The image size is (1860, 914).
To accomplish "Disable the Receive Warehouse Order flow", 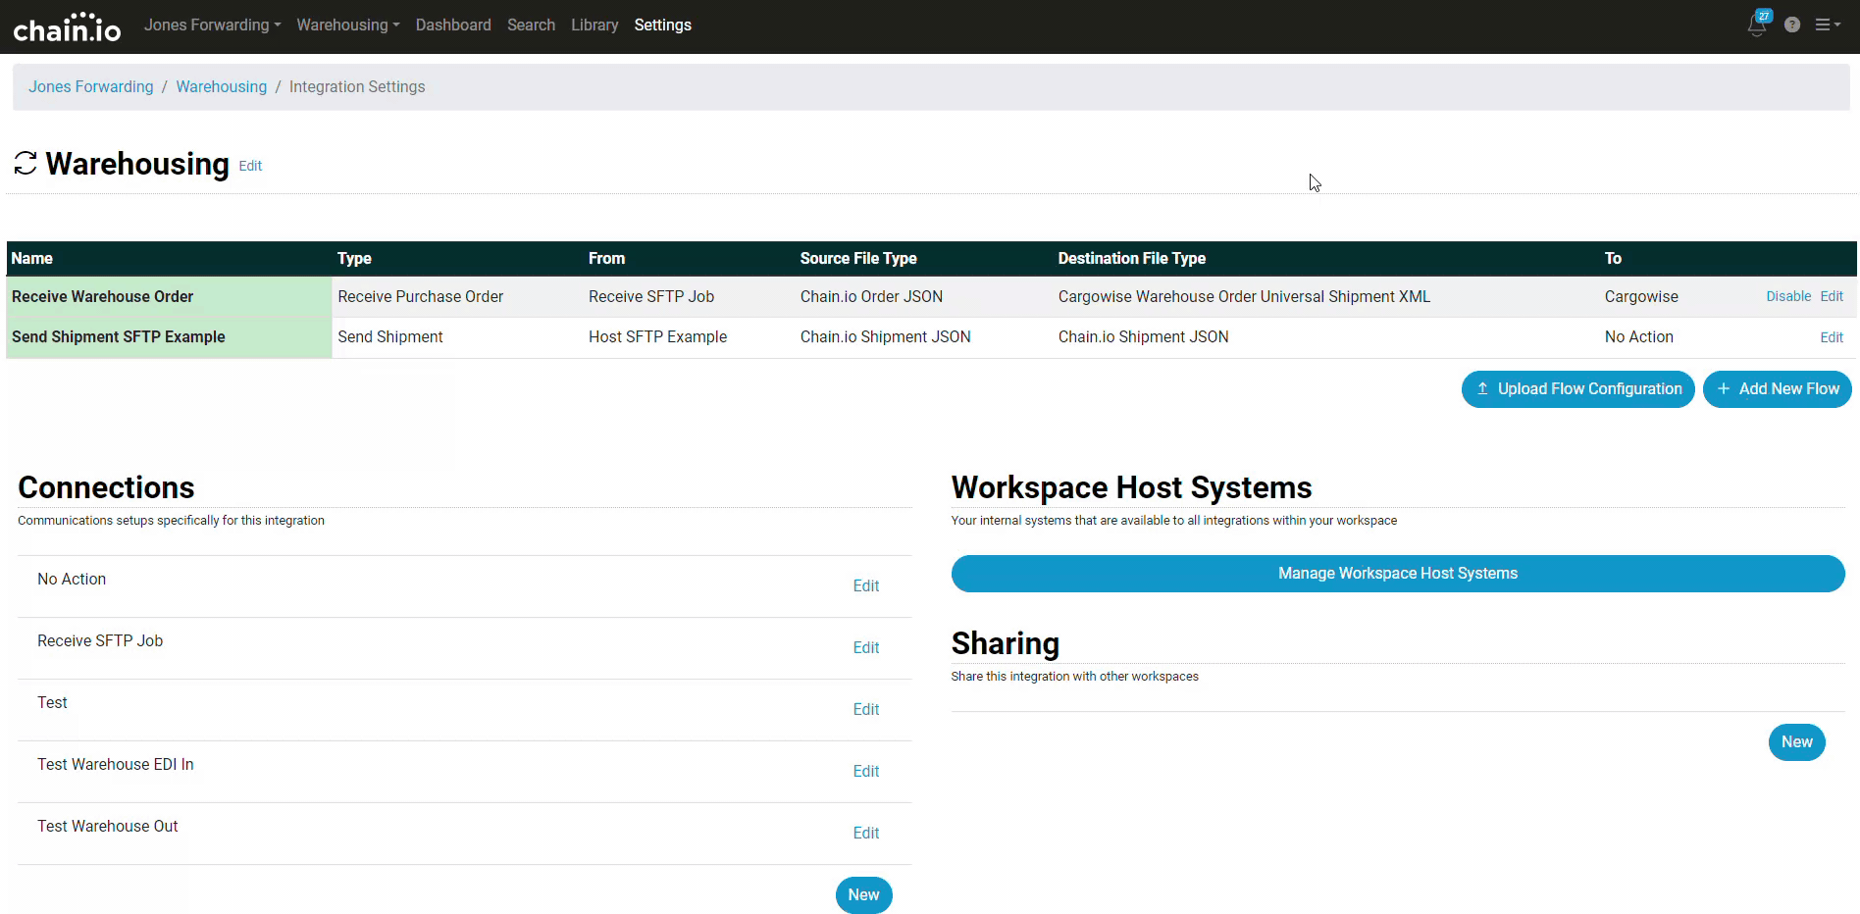I will click(1788, 296).
